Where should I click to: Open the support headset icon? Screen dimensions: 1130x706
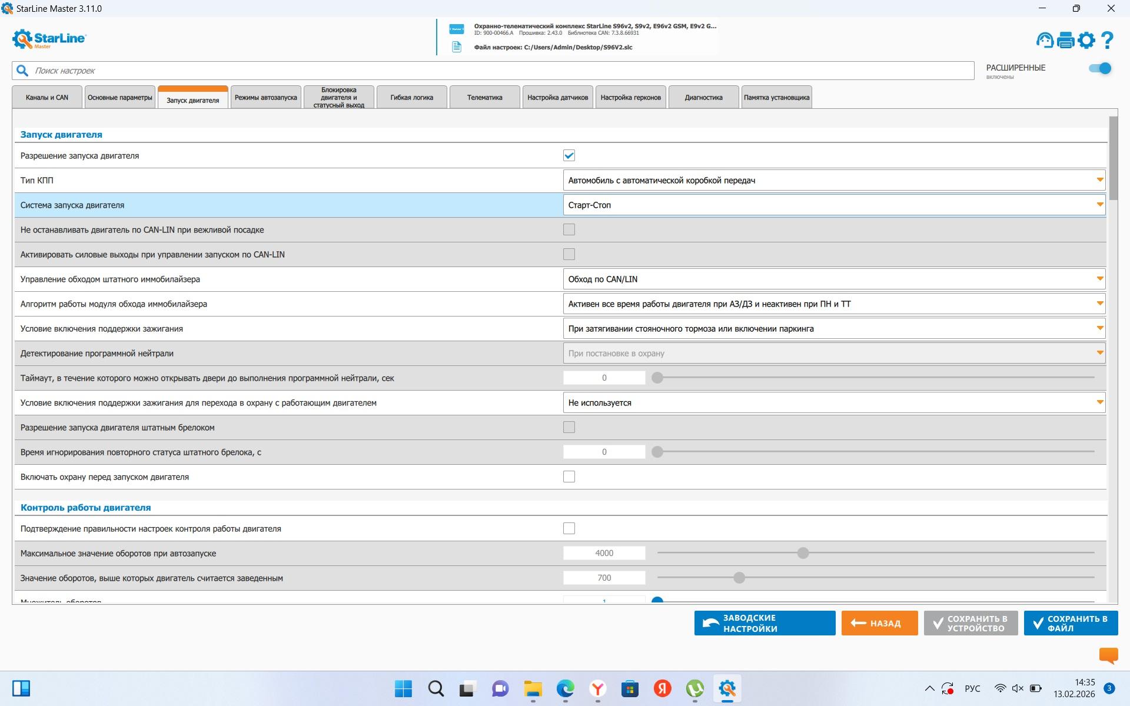1045,40
